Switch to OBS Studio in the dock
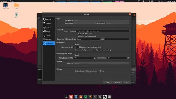This screenshot has width=176, height=99. coord(105,97)
